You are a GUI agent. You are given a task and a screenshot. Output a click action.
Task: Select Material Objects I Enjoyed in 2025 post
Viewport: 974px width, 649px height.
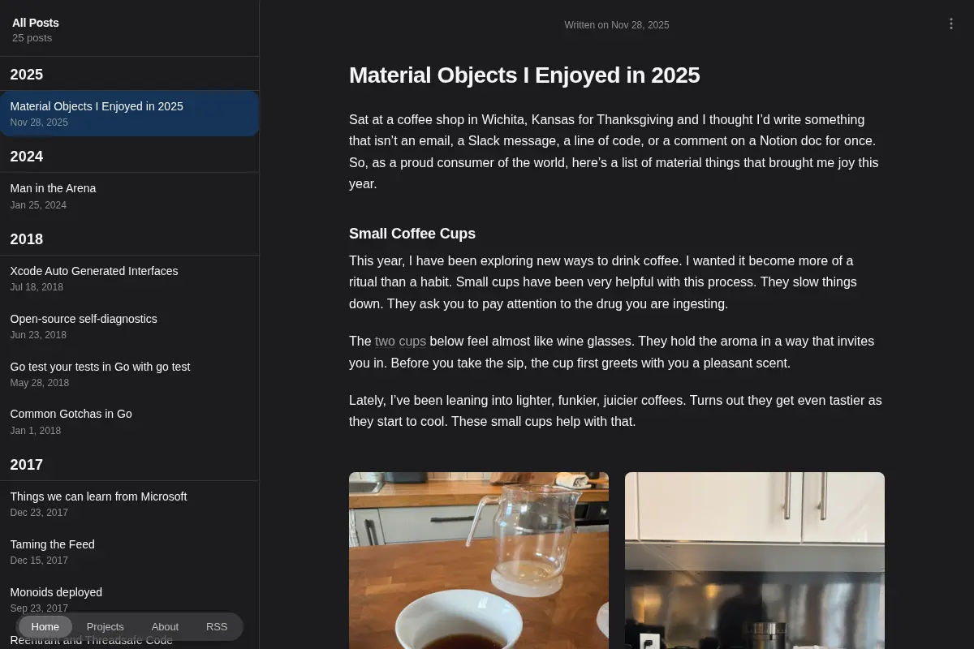pos(130,114)
